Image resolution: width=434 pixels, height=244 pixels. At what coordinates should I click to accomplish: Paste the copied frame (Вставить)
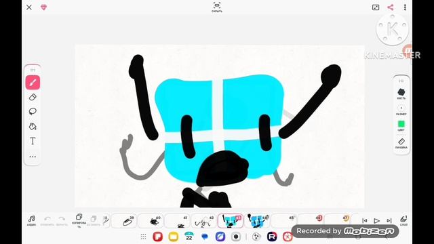click(94, 220)
